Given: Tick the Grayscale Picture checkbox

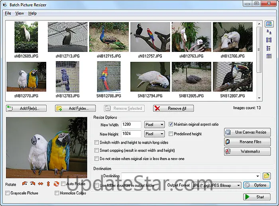Looking at the screenshot, I should [x=8, y=193].
